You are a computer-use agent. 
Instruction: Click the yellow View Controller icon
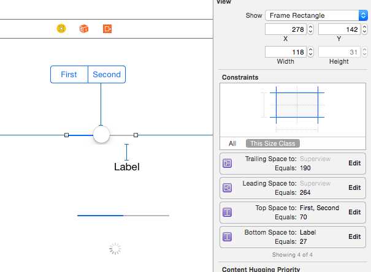(x=61, y=28)
